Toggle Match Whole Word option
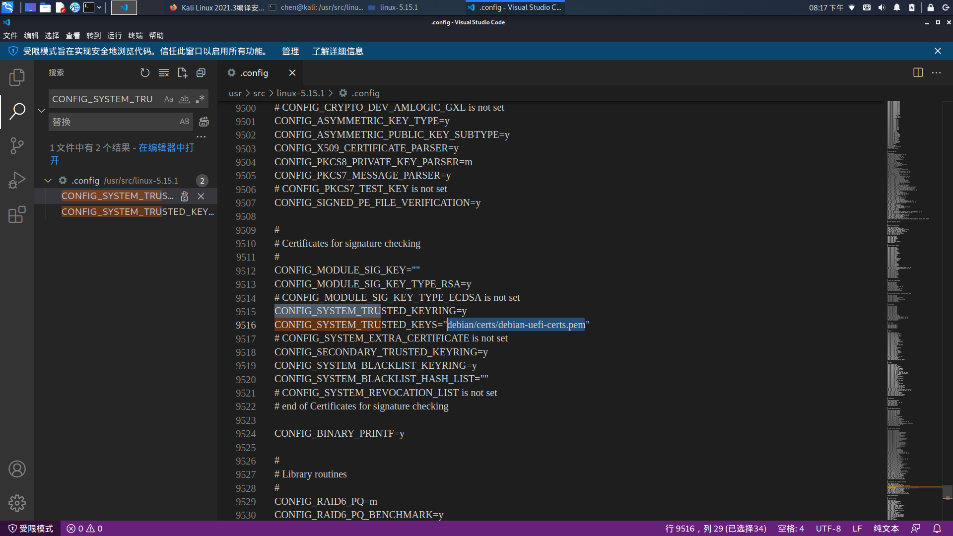The width and height of the screenshot is (953, 536). click(184, 99)
